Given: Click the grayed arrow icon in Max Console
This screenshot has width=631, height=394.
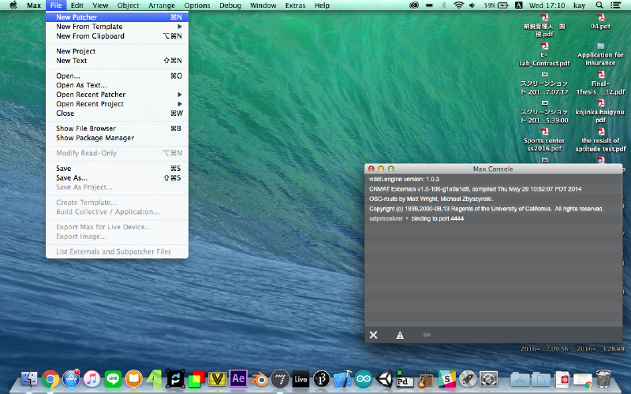Looking at the screenshot, I should point(427,334).
